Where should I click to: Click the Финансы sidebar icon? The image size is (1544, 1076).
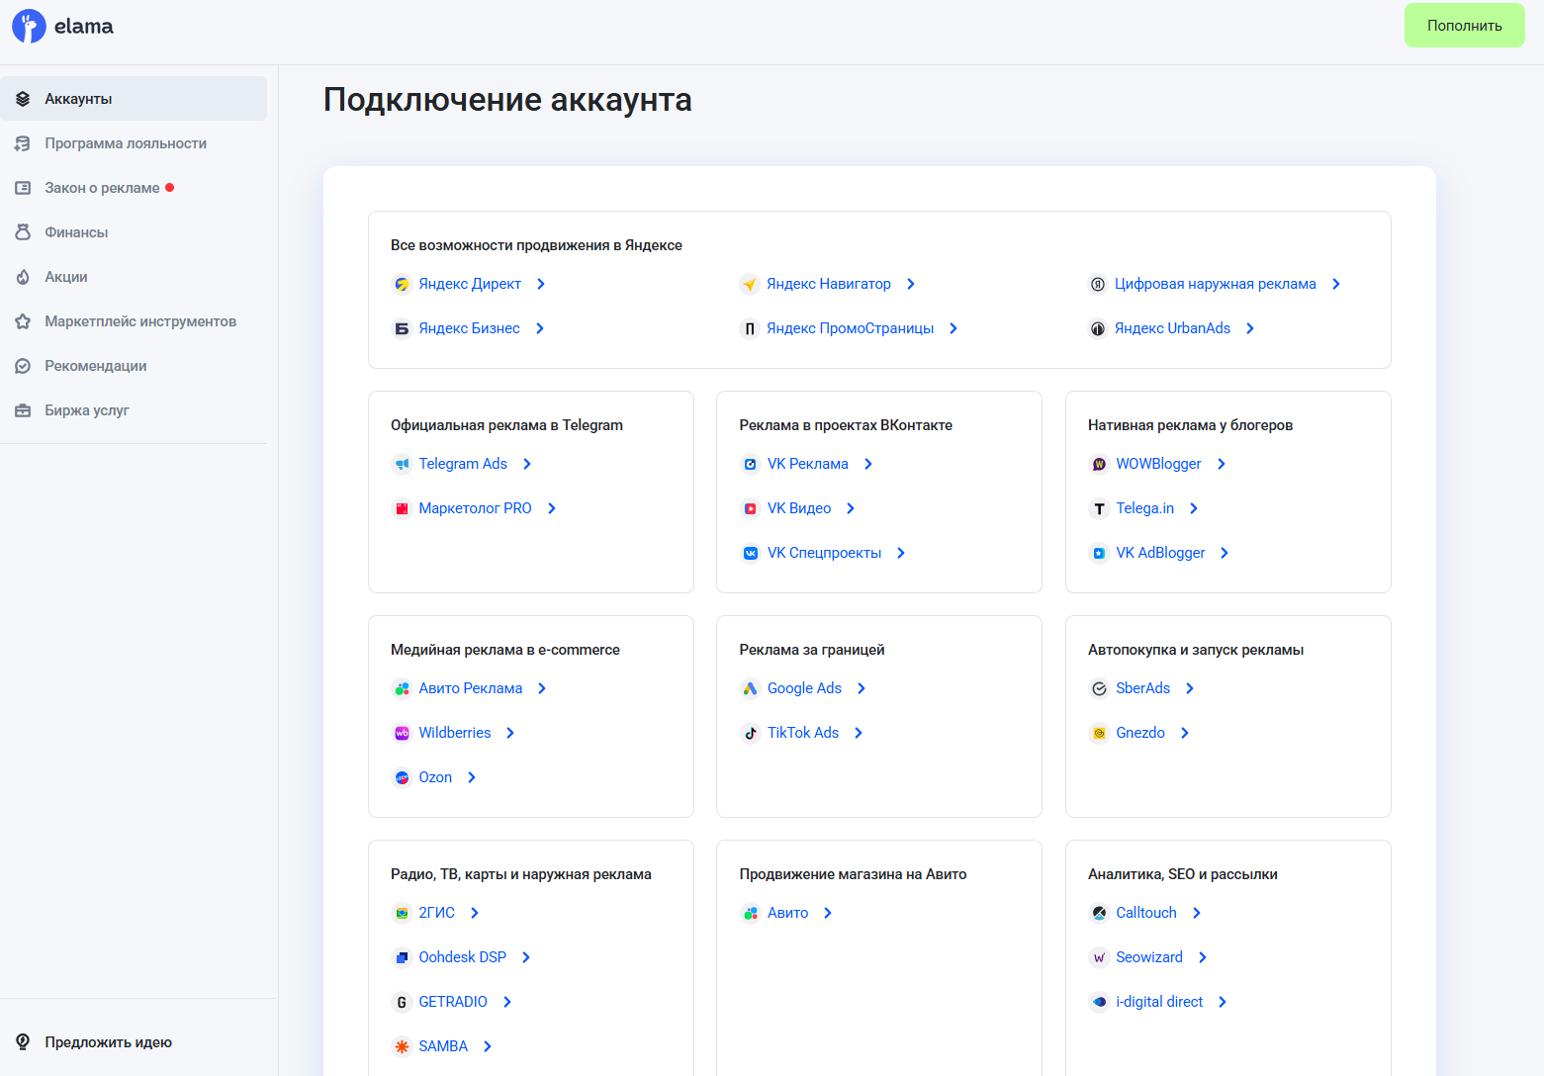[23, 231]
